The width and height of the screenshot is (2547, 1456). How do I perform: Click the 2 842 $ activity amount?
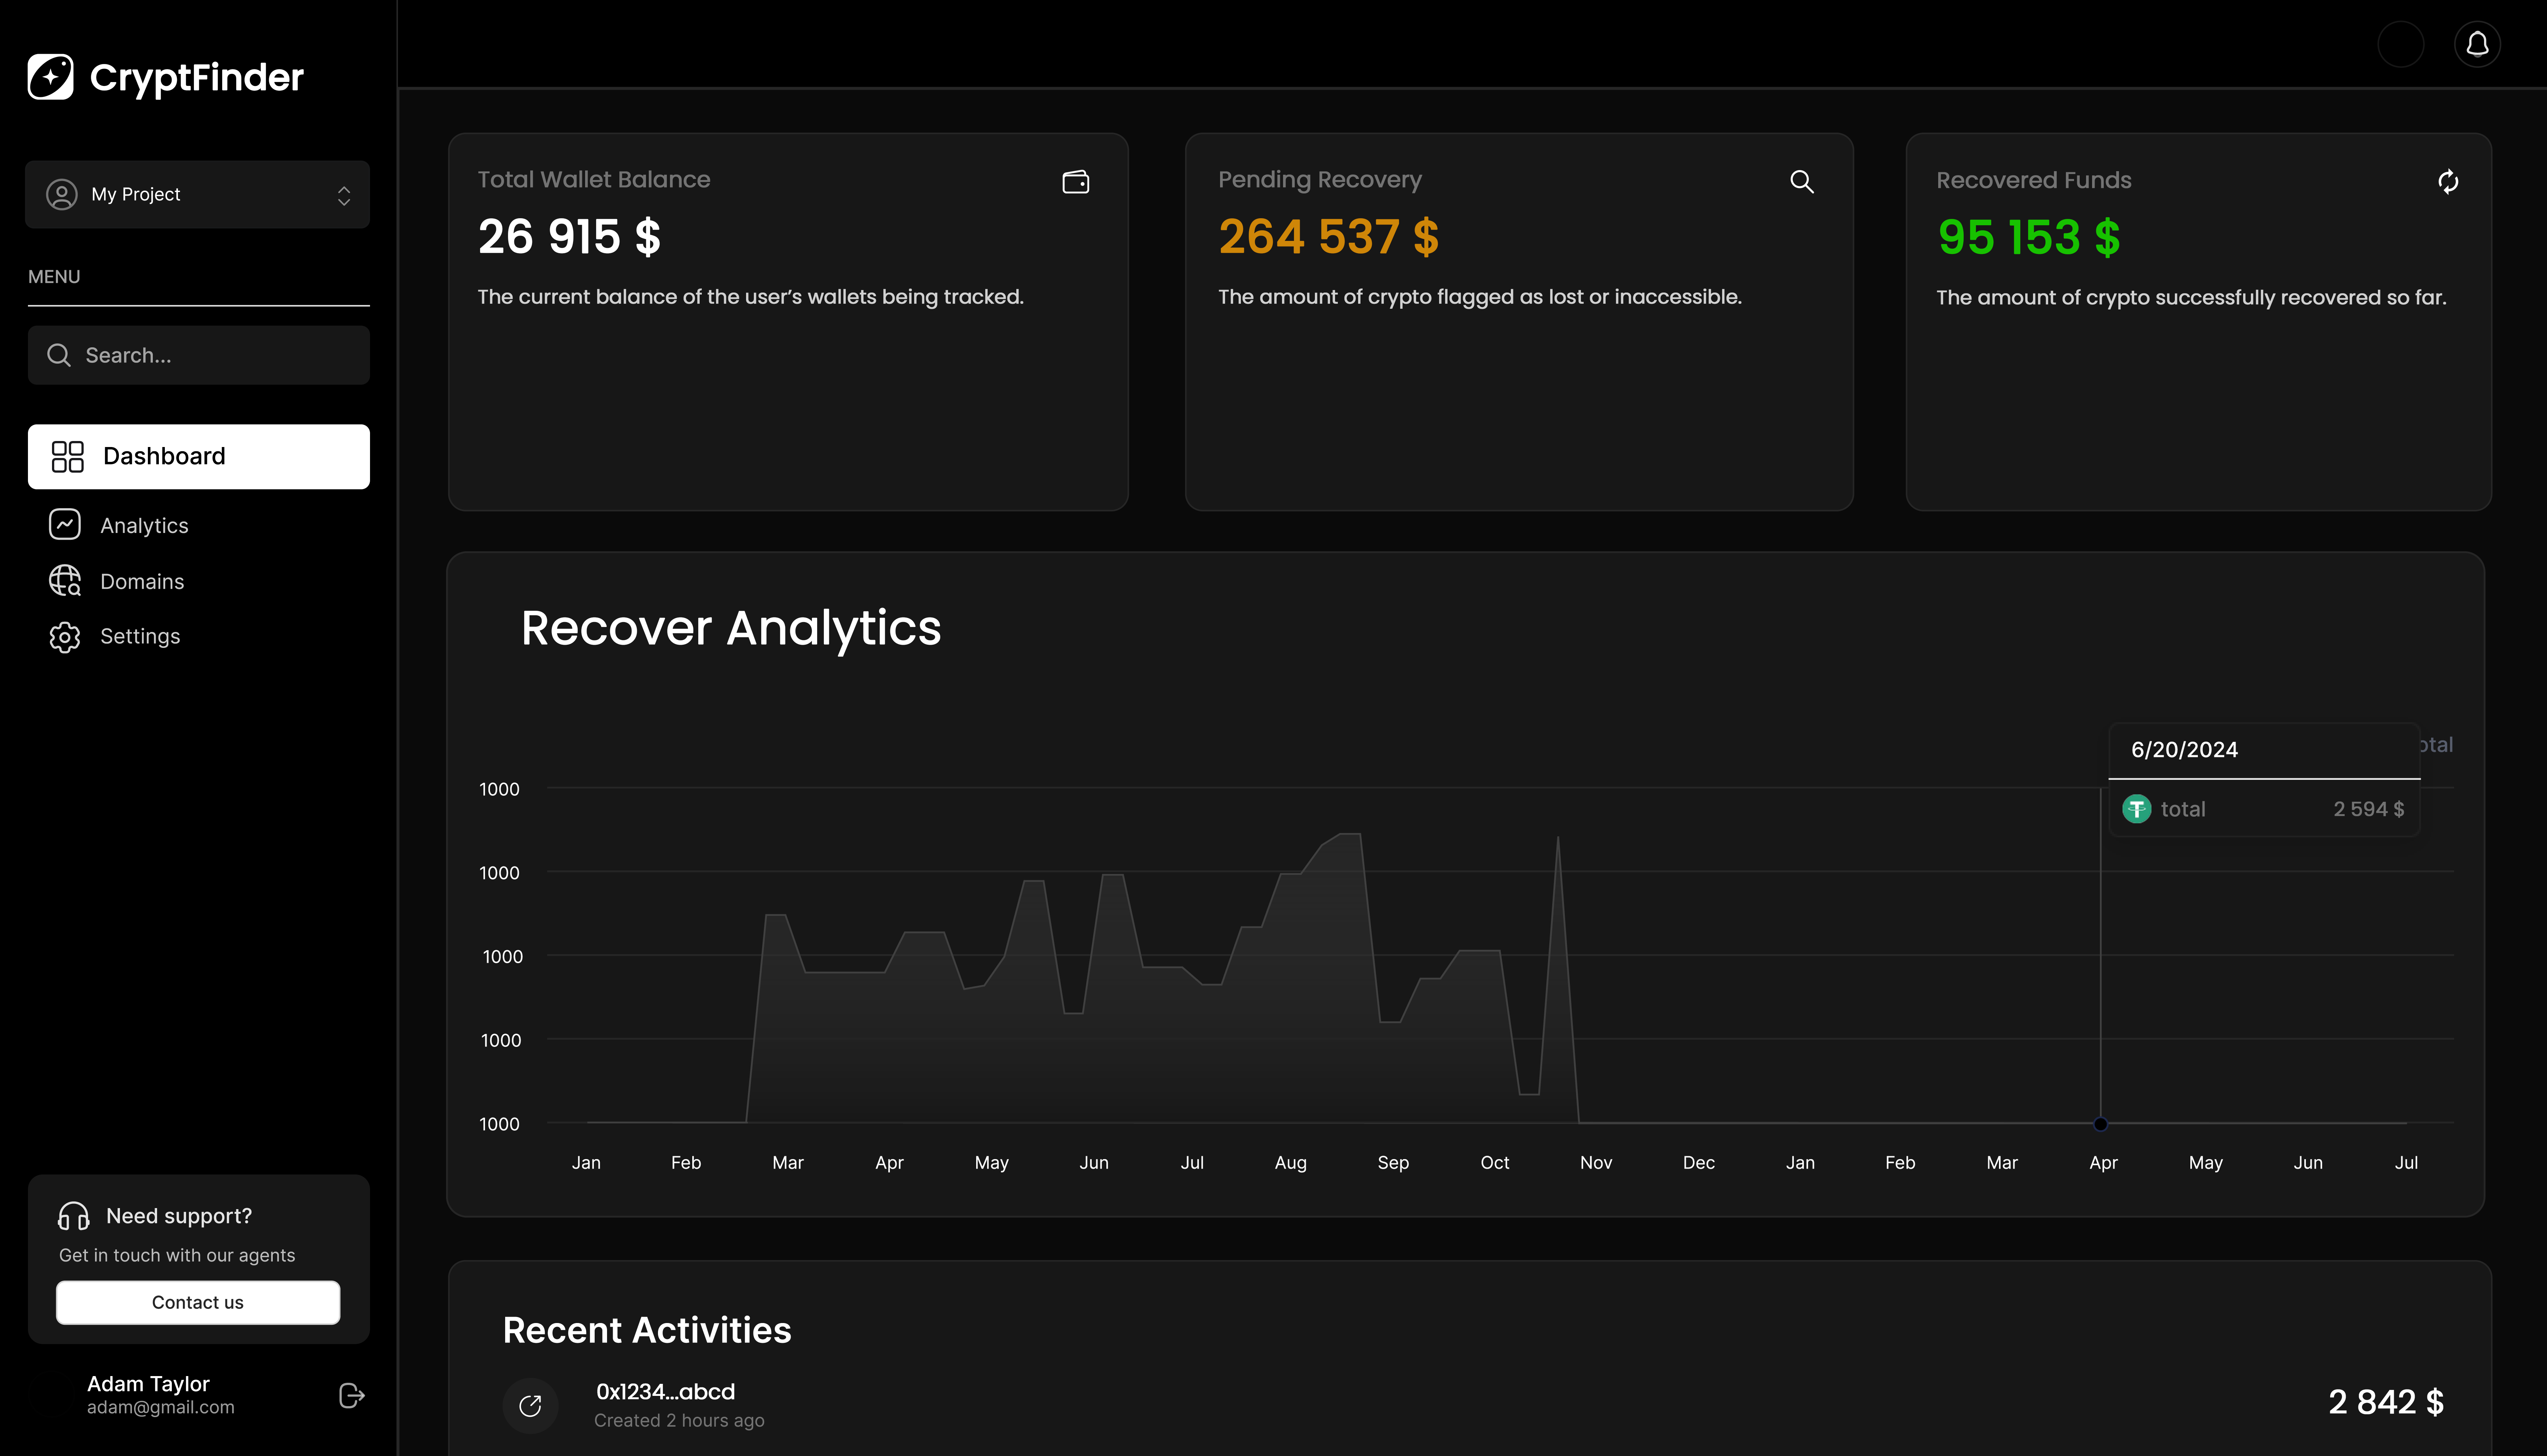point(2386,1402)
